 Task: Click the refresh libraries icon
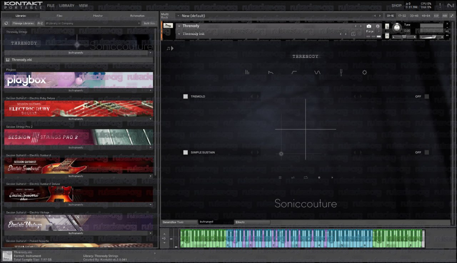(x=6, y=23)
